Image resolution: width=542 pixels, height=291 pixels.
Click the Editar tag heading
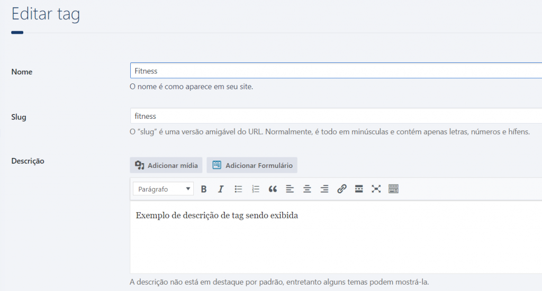46,14
